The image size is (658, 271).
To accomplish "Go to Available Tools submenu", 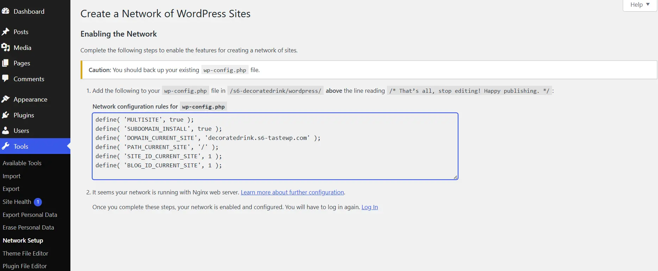I will tap(22, 163).
